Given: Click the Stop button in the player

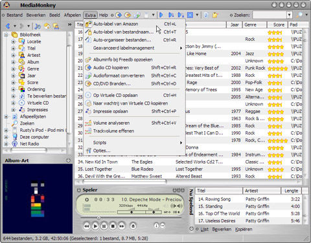Looking at the screenshot, I should tap(113, 226).
